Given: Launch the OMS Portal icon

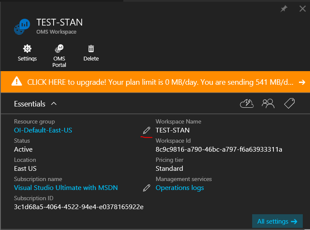Looking at the screenshot, I should click(x=60, y=49).
